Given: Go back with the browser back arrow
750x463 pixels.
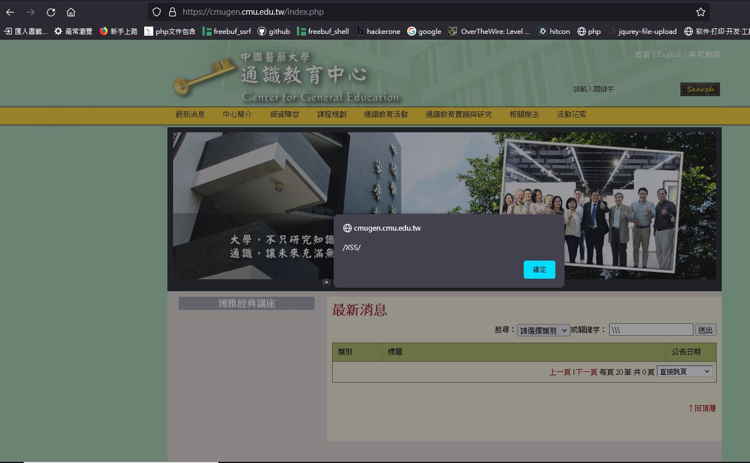Looking at the screenshot, I should [10, 12].
